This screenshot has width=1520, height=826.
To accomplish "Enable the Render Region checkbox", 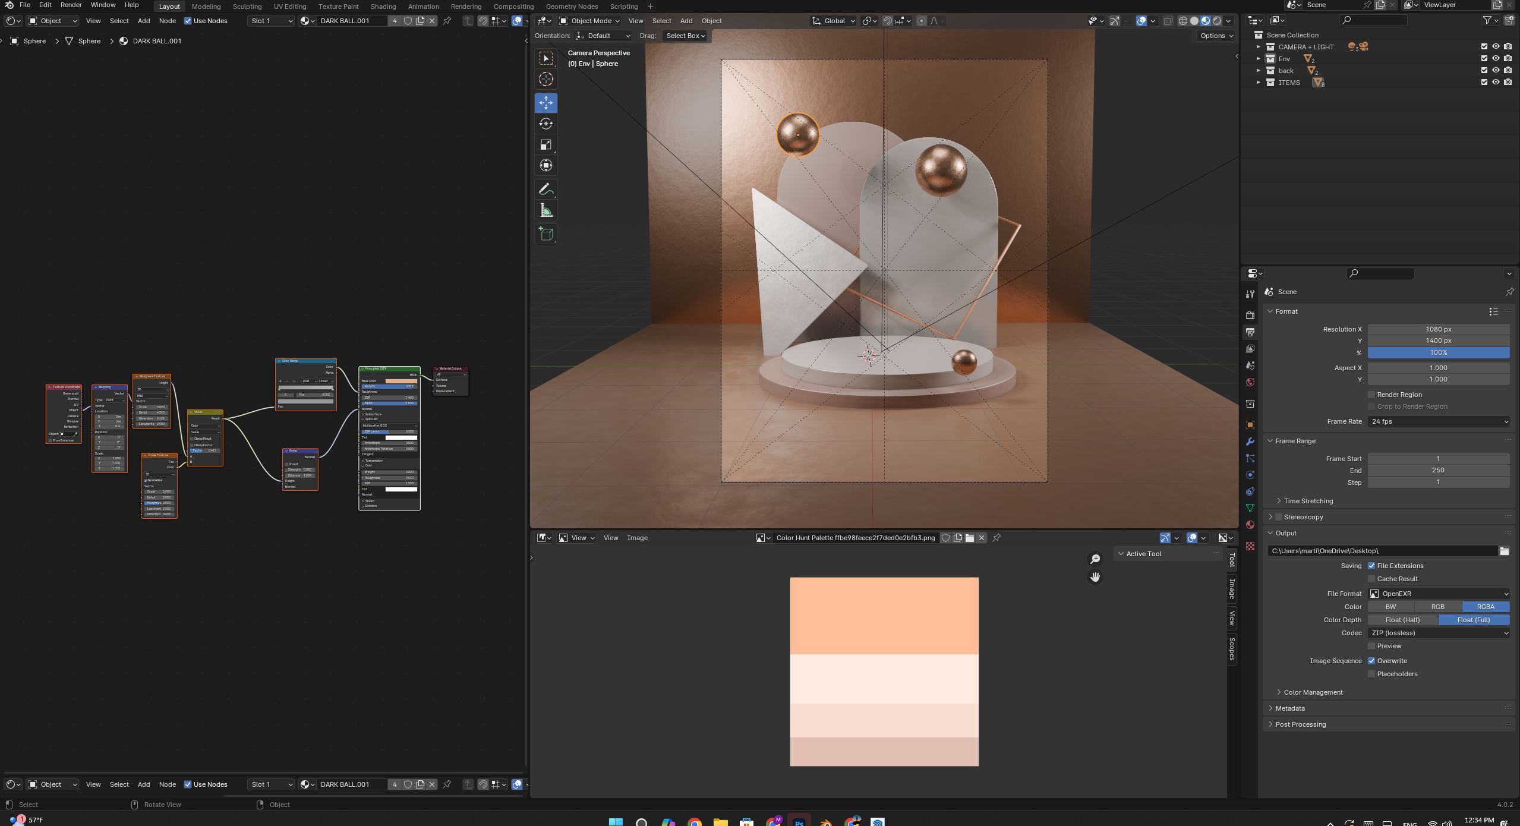I will (1371, 395).
